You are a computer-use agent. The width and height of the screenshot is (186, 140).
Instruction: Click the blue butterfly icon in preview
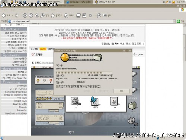pyautogui.click(x=95, y=101)
